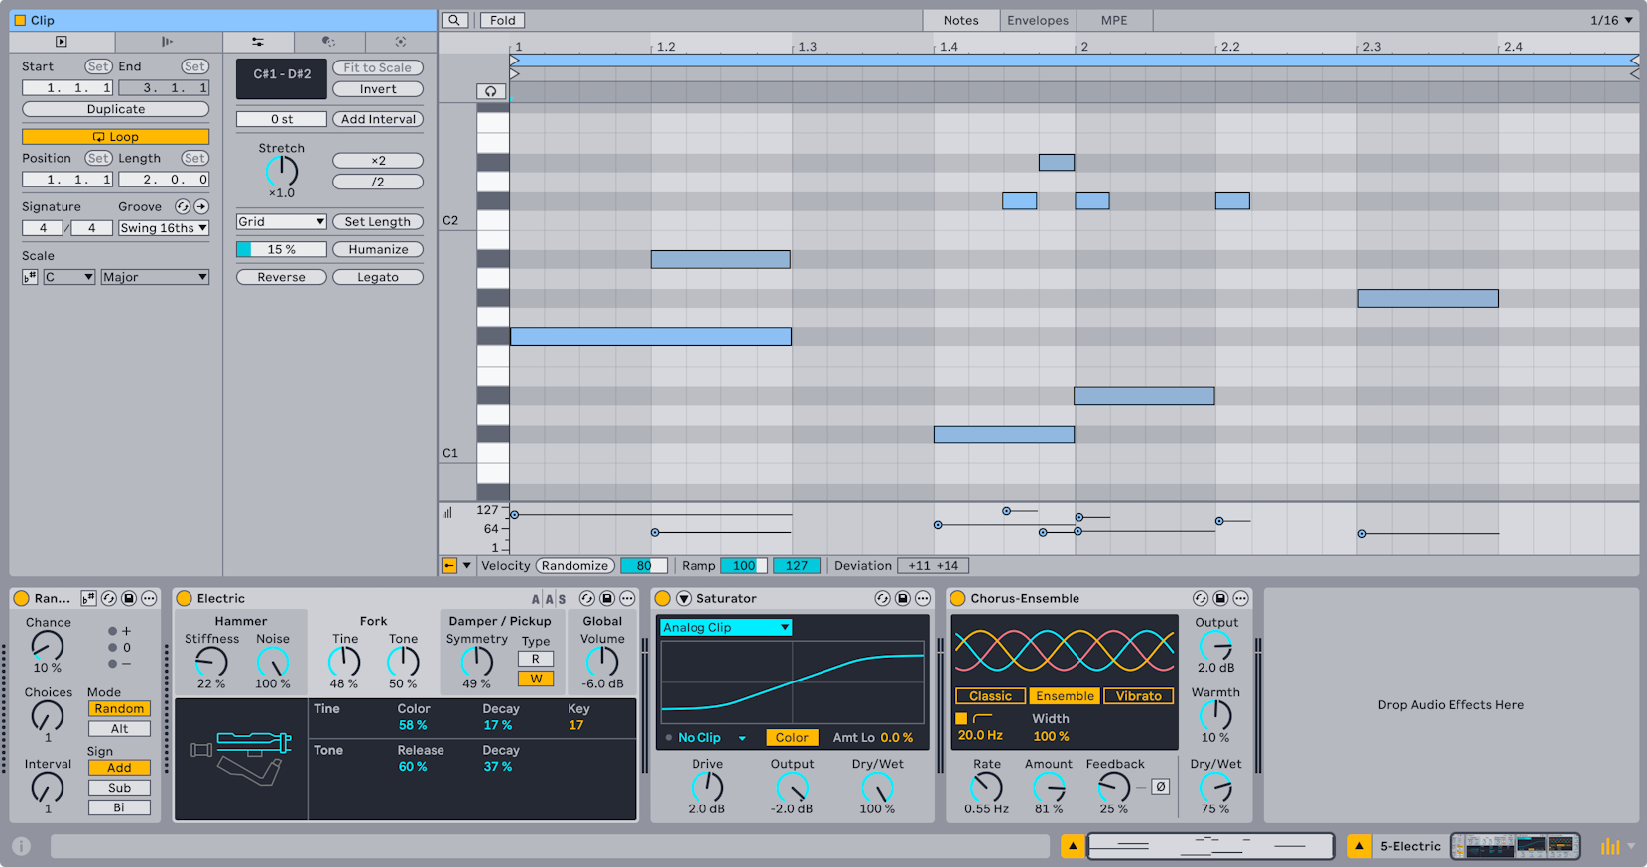Viewport: 1647px width, 867px height.
Task: Click the Electric device hot-swap preset icon
Action: tap(587, 598)
